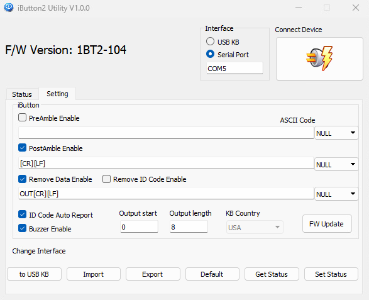Click the Set Status button
This screenshot has width=369, height=300.
pos(331,274)
